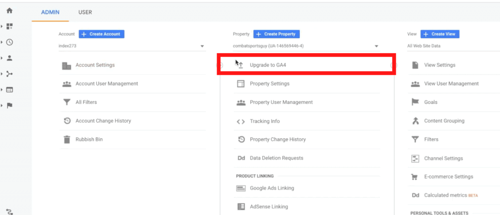
Task: Open Goals link
Action: tap(431, 102)
